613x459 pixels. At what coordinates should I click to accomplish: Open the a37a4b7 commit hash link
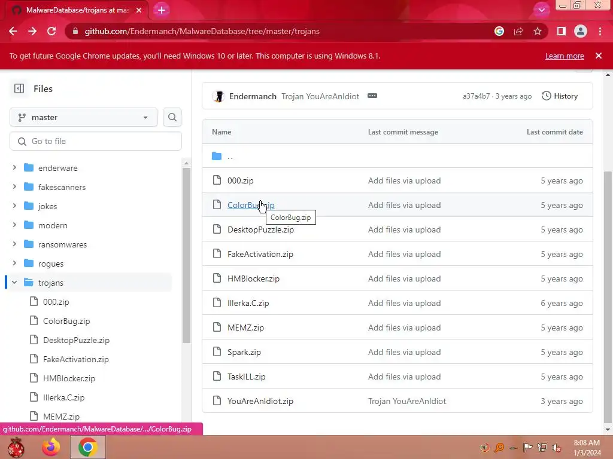pos(476,96)
